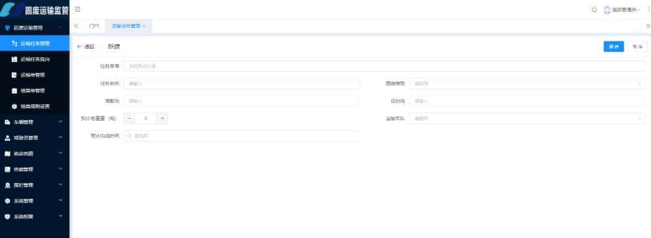Image resolution: width=651 pixels, height=238 pixels.
Task: Click the 返回 link
Action: pos(89,46)
